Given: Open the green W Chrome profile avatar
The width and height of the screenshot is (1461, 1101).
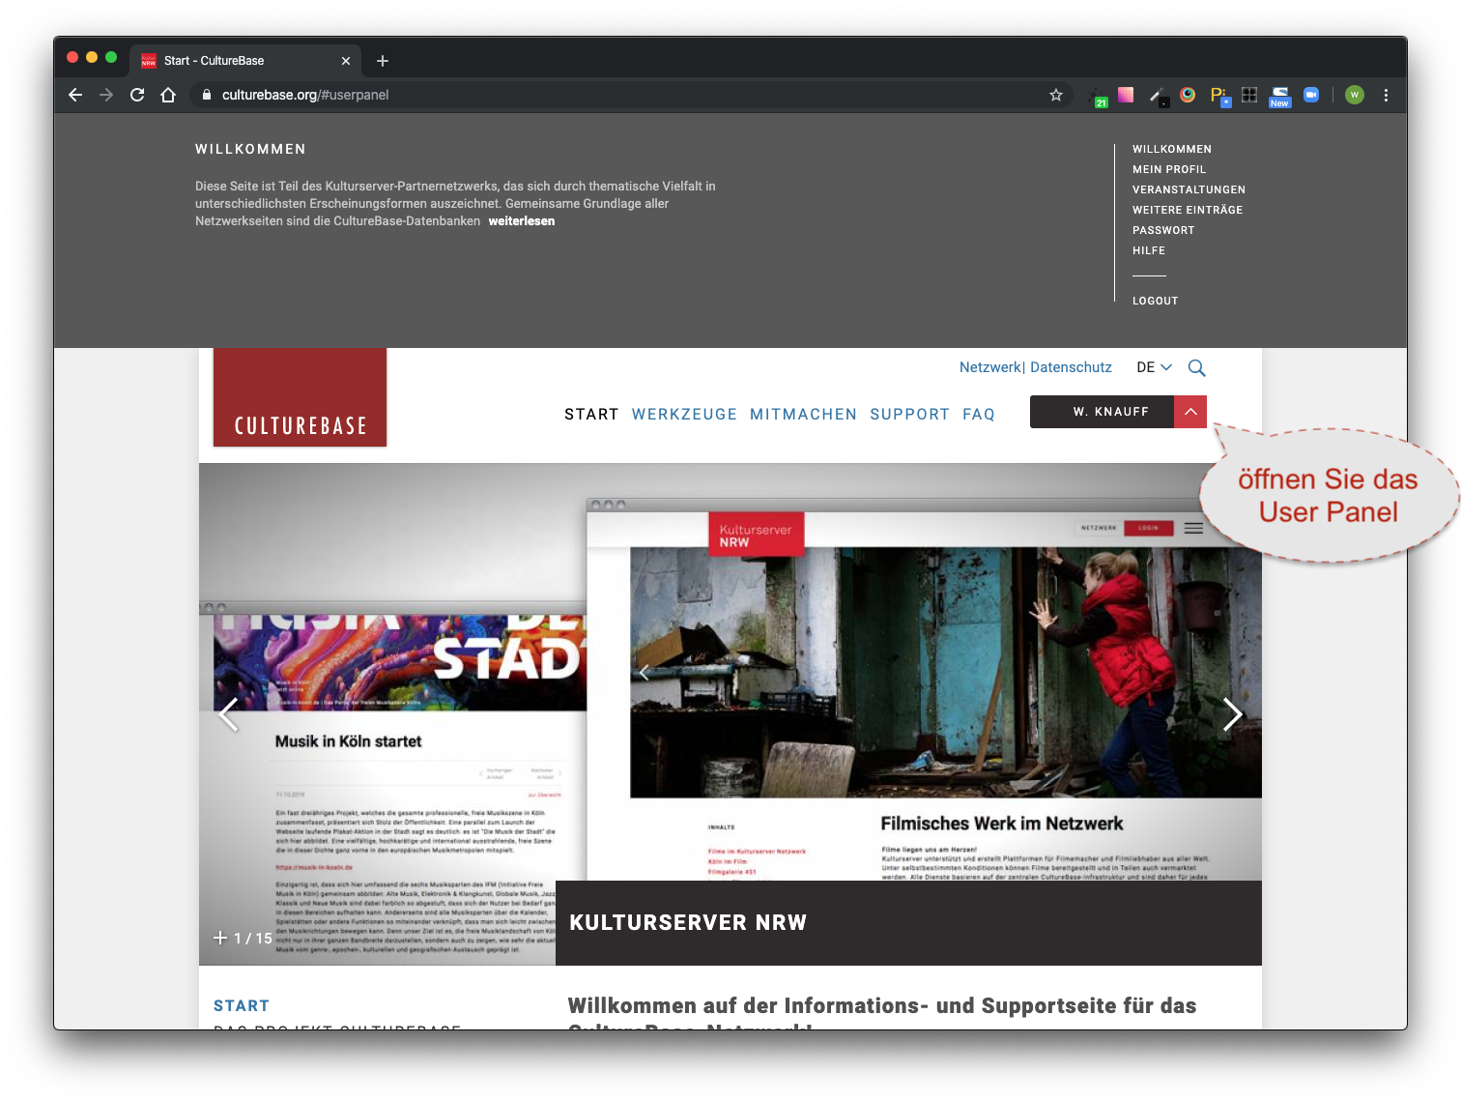Looking at the screenshot, I should (x=1355, y=95).
